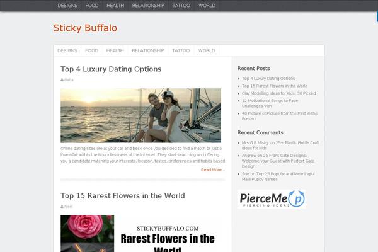
Task: Click commenter name Sue in Recent Comments
Action: tap(246, 174)
